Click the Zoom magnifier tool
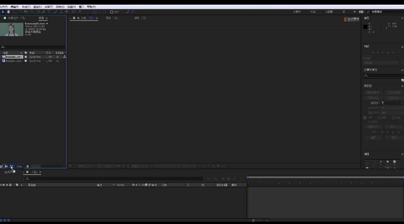The width and height of the screenshot is (404, 224). click(x=14, y=12)
